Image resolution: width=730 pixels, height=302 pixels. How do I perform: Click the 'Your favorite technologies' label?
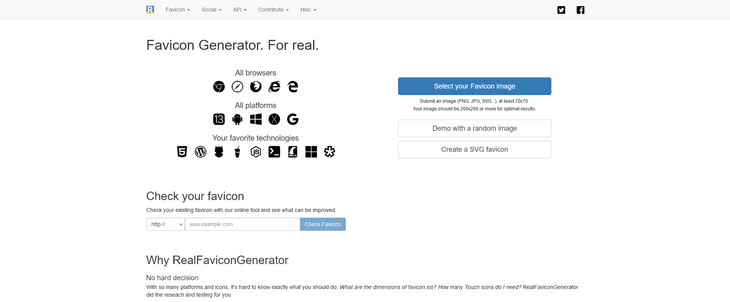255,138
